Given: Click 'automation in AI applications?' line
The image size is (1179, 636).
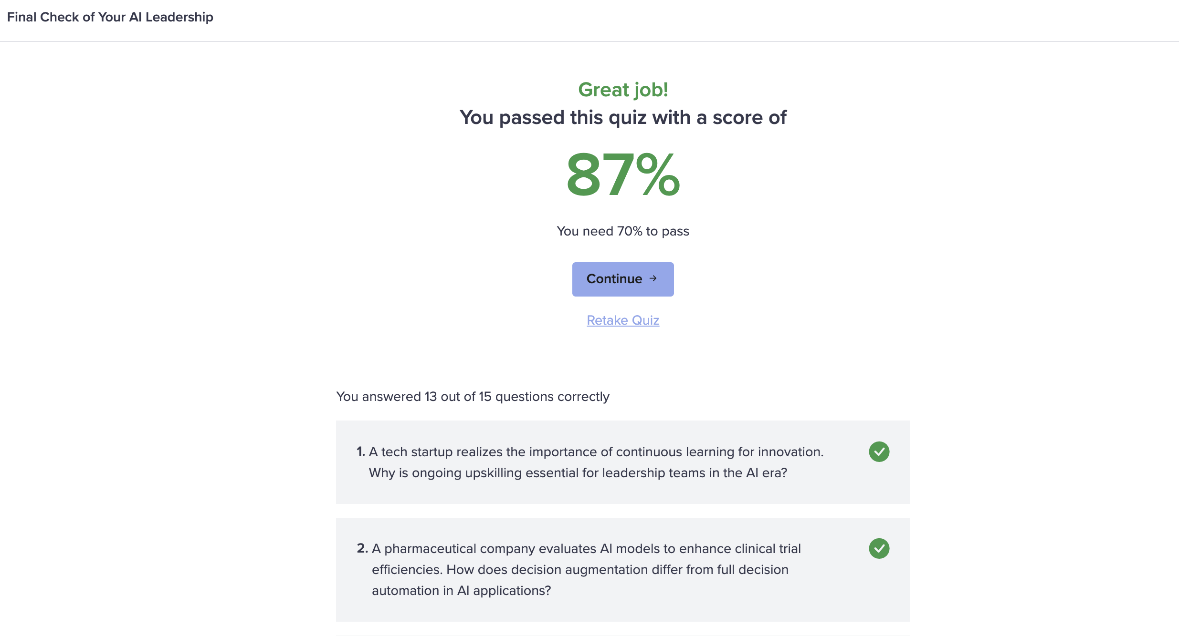Looking at the screenshot, I should (461, 591).
